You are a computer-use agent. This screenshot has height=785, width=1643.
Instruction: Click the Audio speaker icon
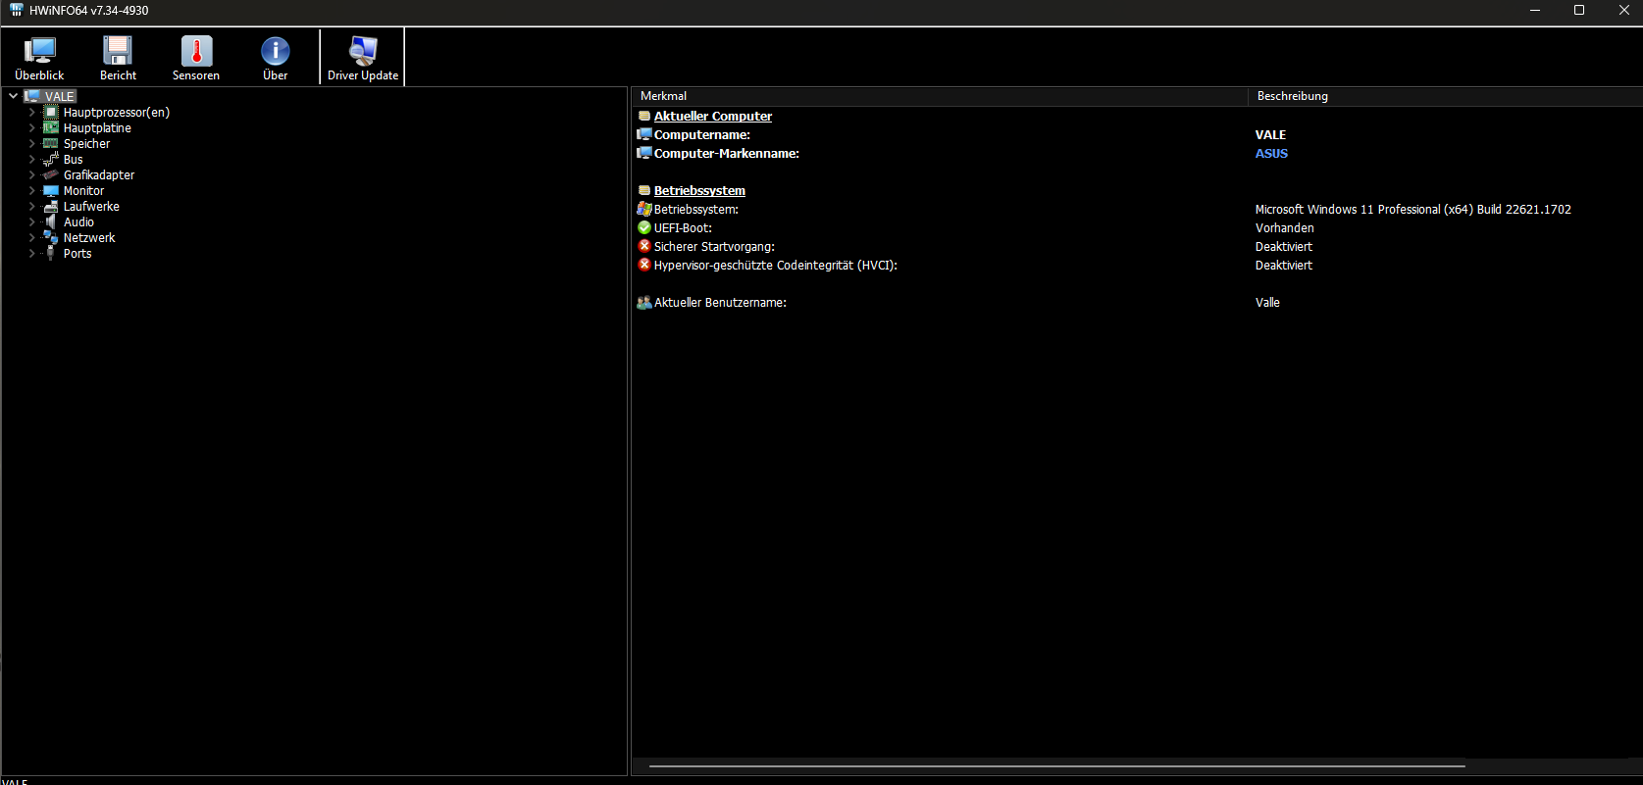pyautogui.click(x=51, y=221)
